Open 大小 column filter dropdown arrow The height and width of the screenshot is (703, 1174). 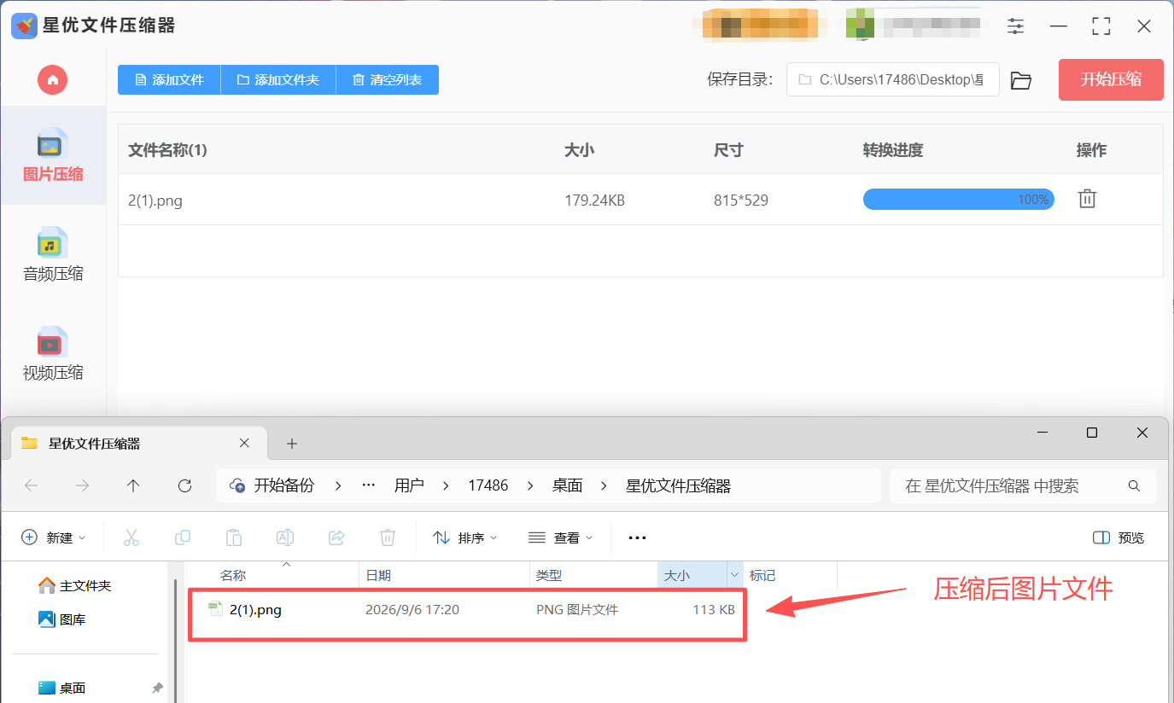pyautogui.click(x=734, y=576)
